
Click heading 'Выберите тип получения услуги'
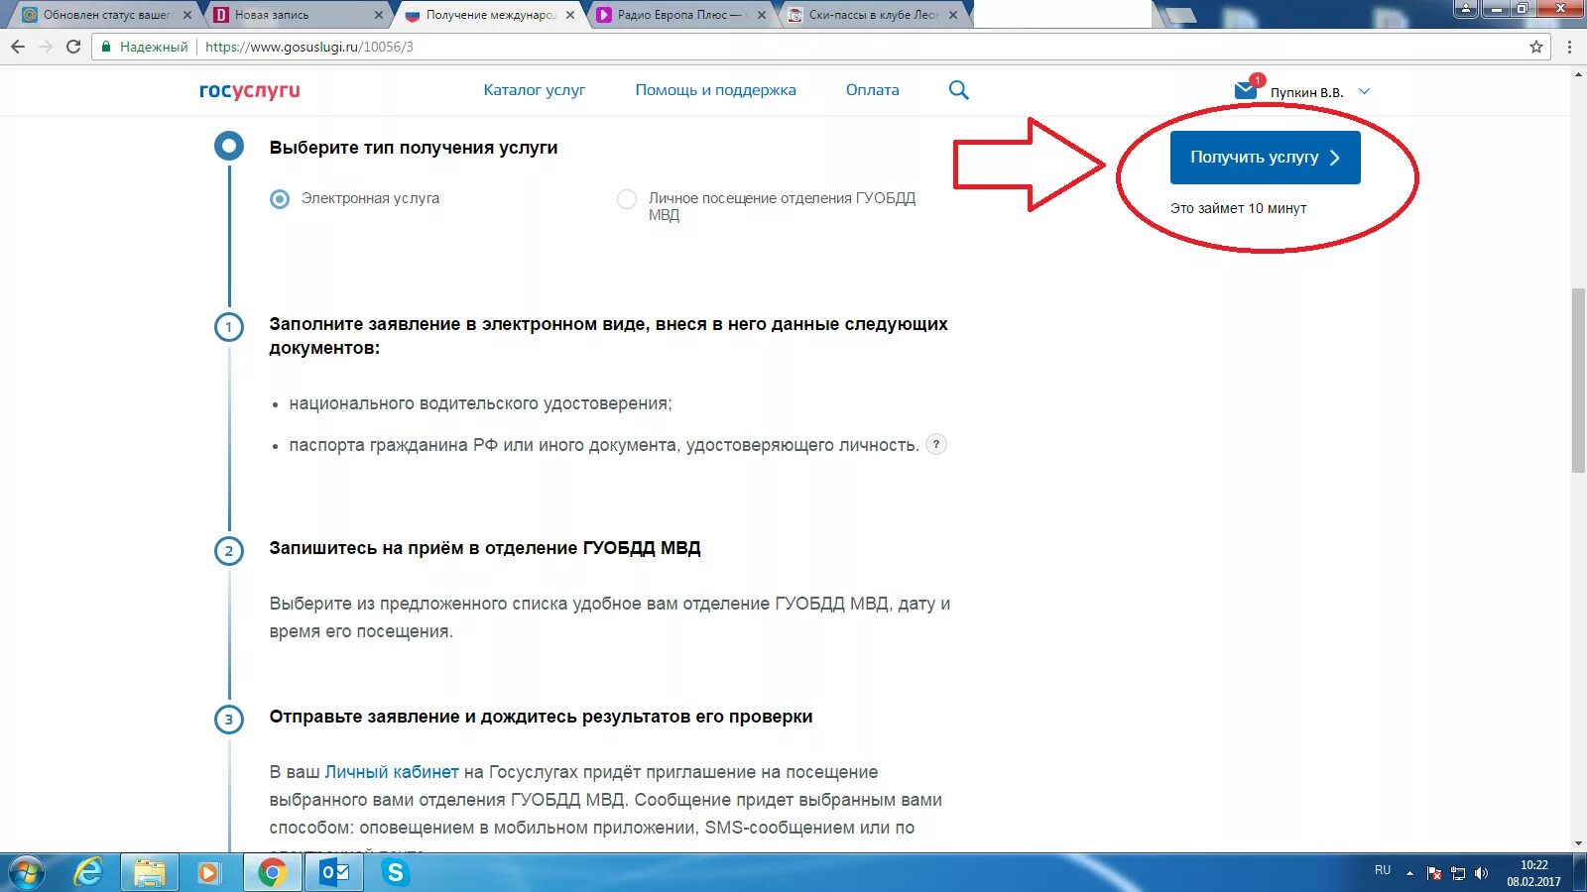tap(414, 148)
